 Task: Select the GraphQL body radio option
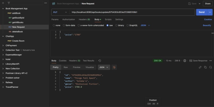(128, 25)
